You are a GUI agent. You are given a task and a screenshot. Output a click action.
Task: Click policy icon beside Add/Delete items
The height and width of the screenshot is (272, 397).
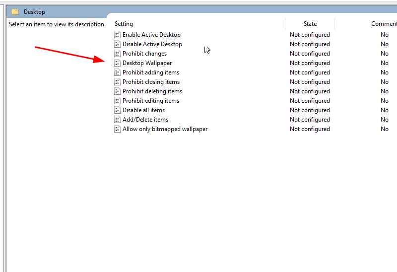117,120
